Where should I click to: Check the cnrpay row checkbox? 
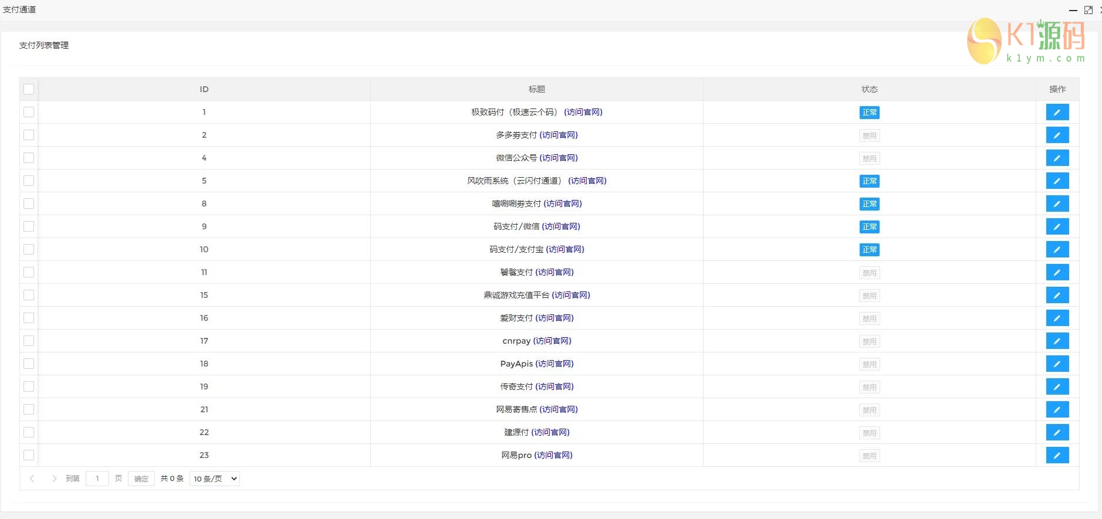[29, 341]
